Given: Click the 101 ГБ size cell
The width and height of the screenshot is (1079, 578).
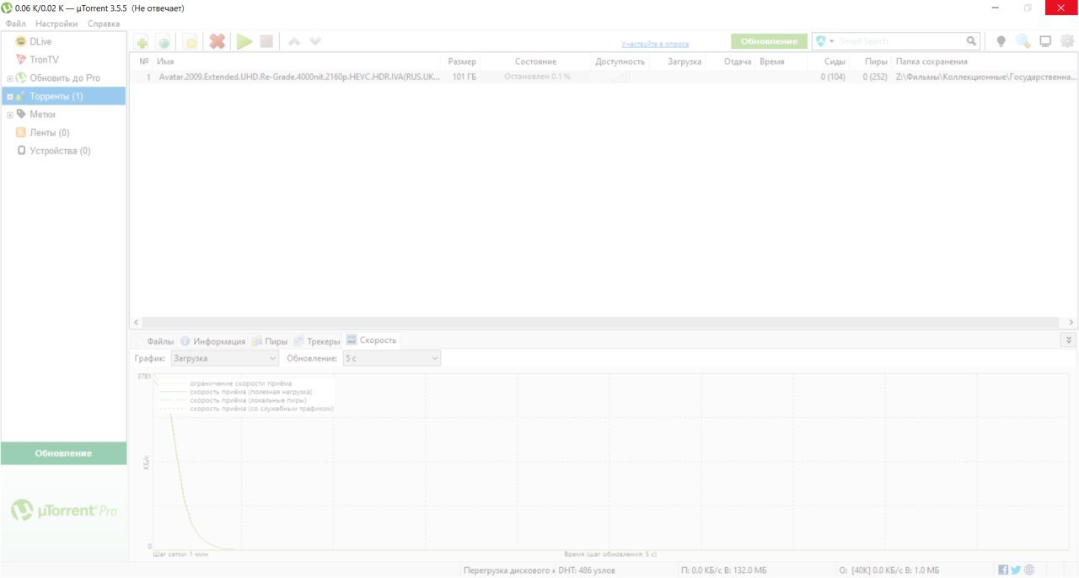Looking at the screenshot, I should pos(464,77).
